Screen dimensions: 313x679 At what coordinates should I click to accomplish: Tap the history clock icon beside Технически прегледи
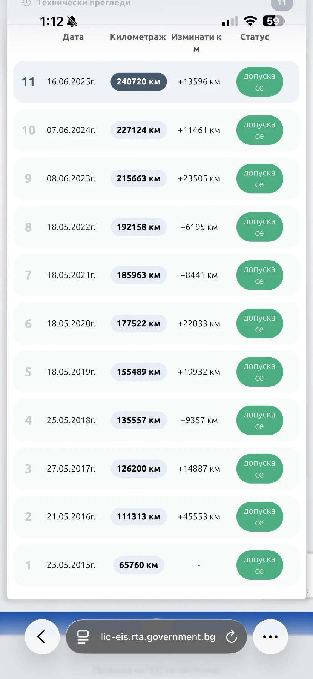pyautogui.click(x=26, y=3)
